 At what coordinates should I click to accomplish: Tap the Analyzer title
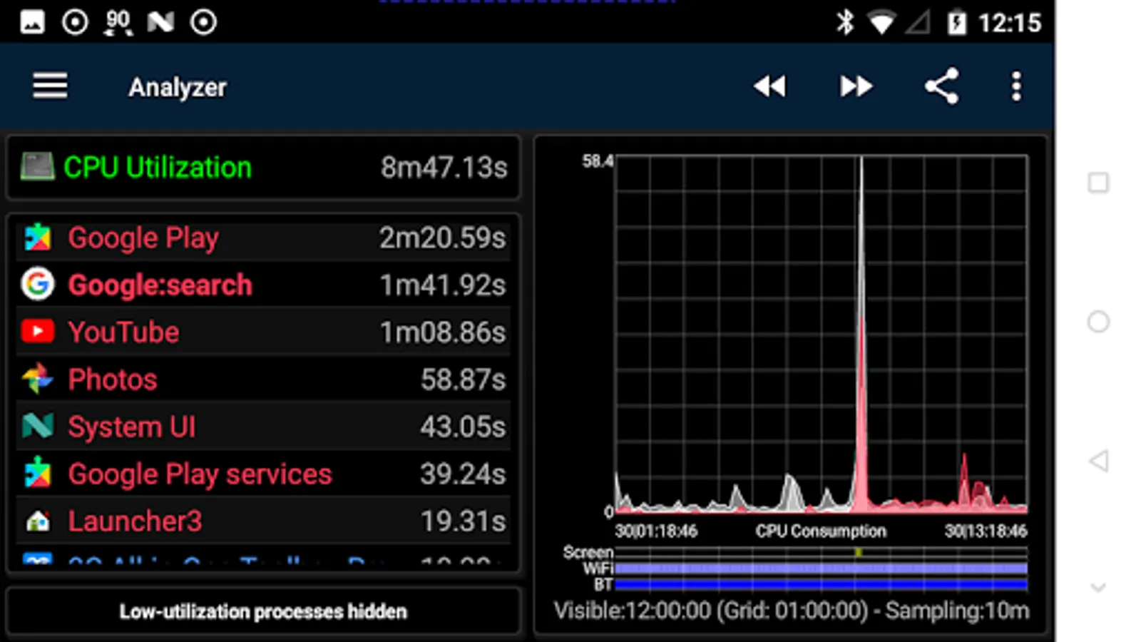point(178,87)
